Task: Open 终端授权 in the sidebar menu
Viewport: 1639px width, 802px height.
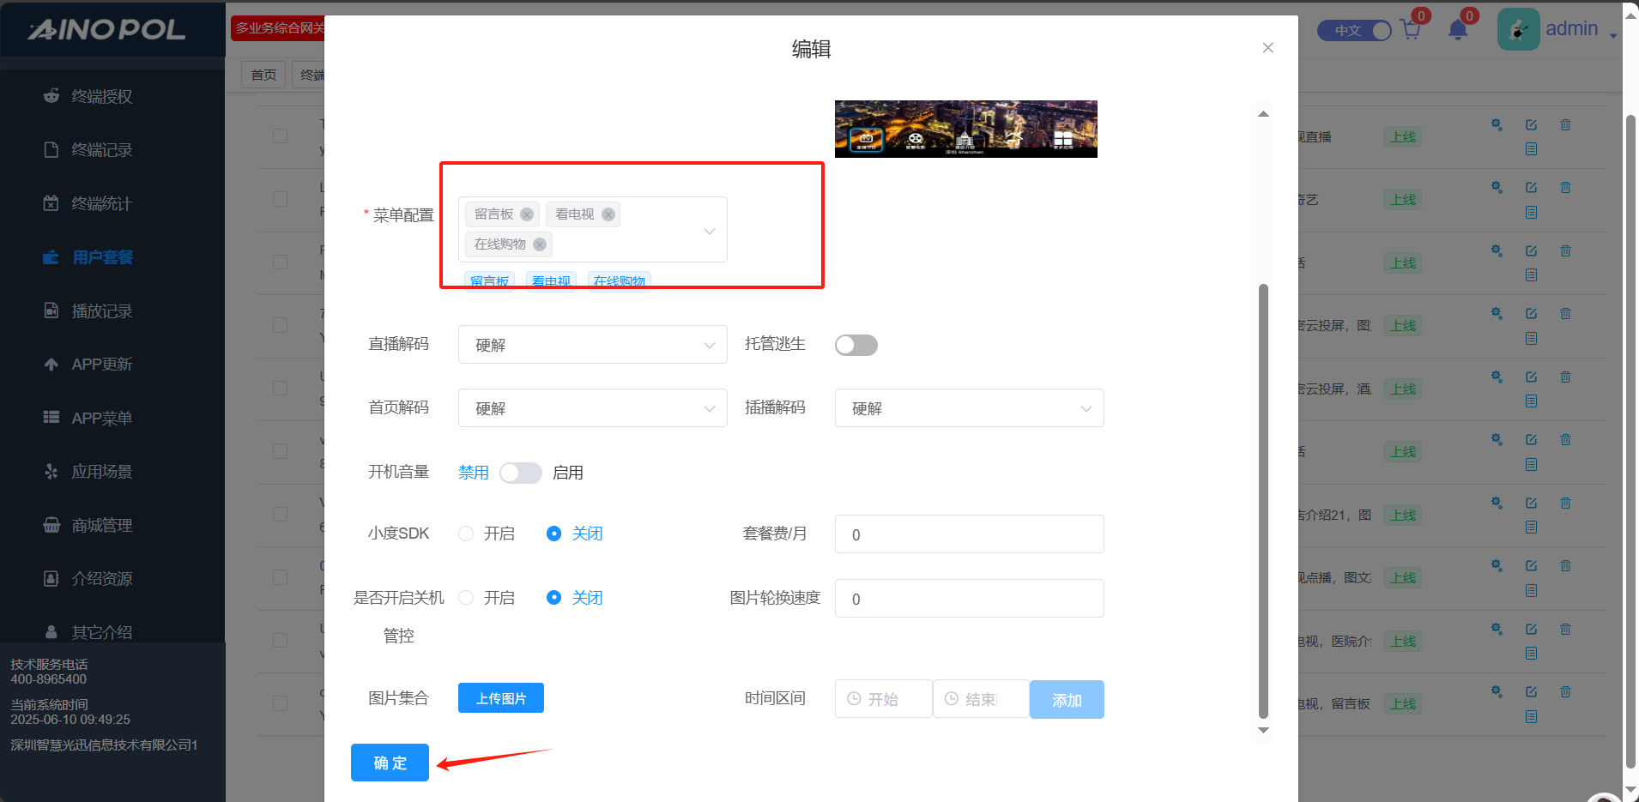Action: point(101,97)
